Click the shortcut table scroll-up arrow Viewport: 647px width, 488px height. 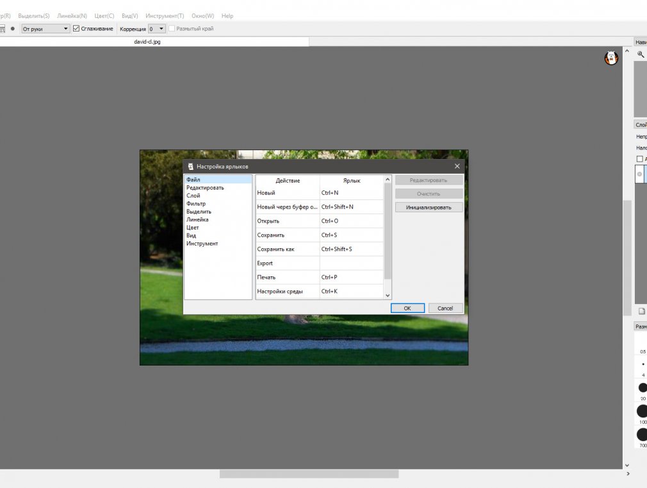(x=388, y=180)
